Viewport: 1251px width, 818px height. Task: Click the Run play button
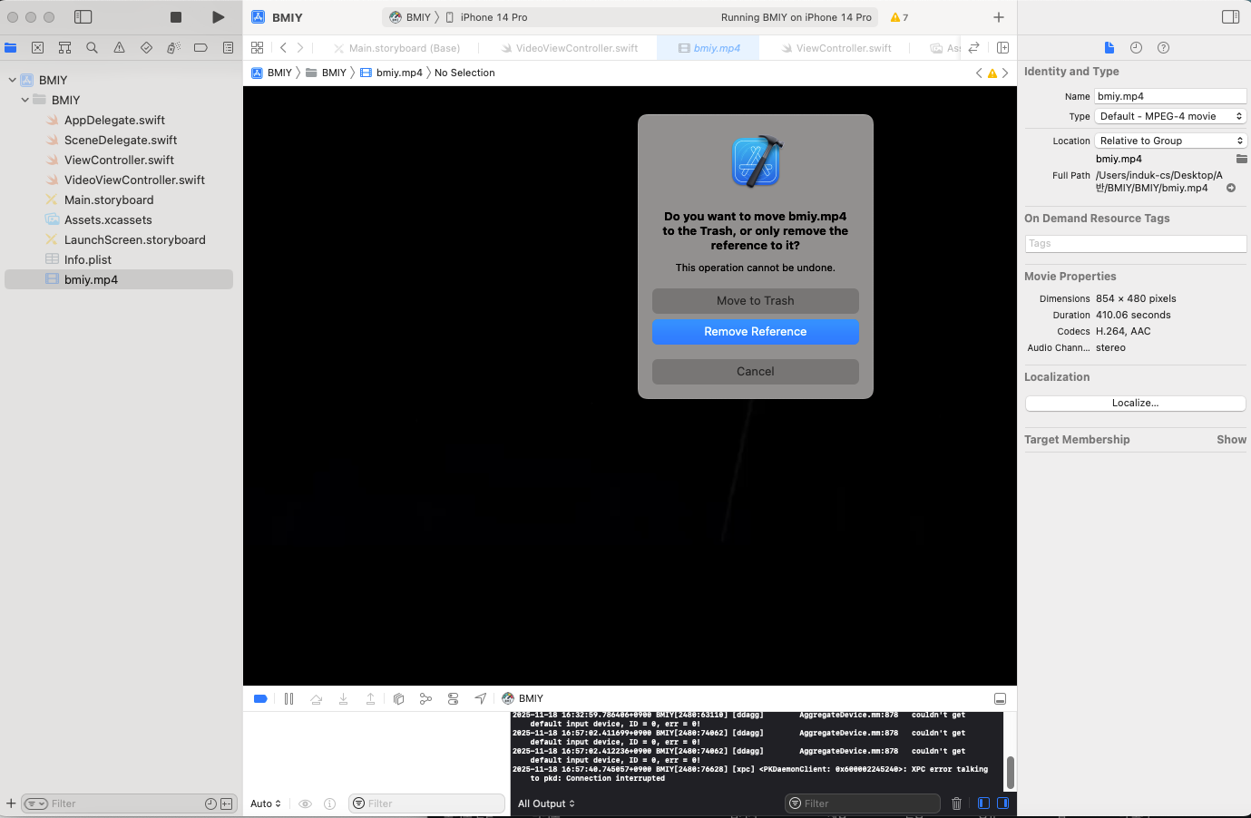(218, 17)
